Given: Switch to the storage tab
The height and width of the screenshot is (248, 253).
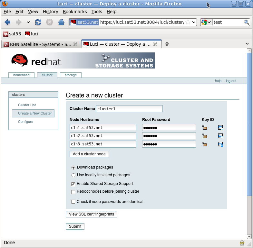Looking at the screenshot, I should (71, 75).
